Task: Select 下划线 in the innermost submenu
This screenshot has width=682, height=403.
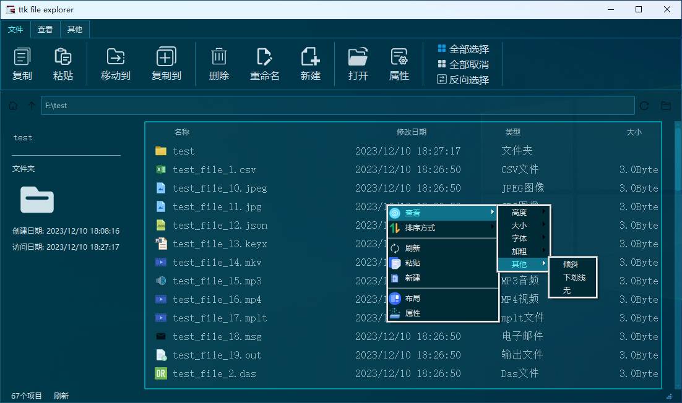Action: [x=572, y=277]
